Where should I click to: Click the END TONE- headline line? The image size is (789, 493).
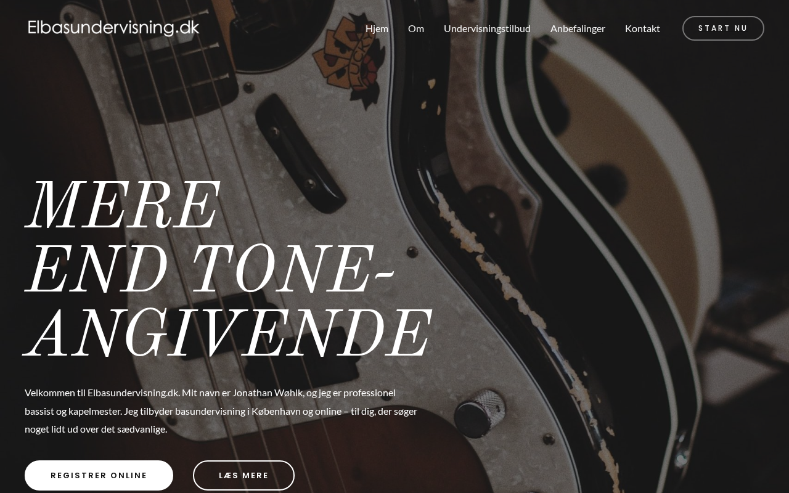(x=210, y=269)
